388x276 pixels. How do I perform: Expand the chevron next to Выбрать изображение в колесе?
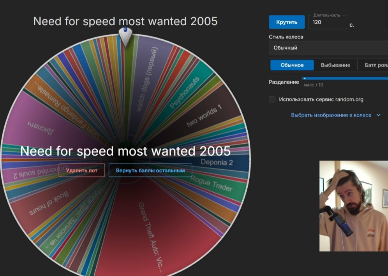click(x=378, y=115)
